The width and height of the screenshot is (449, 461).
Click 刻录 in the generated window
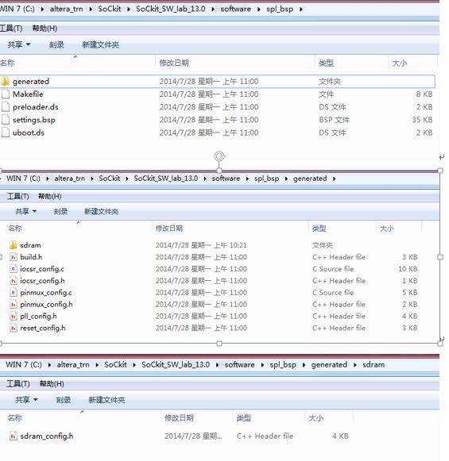tap(60, 211)
